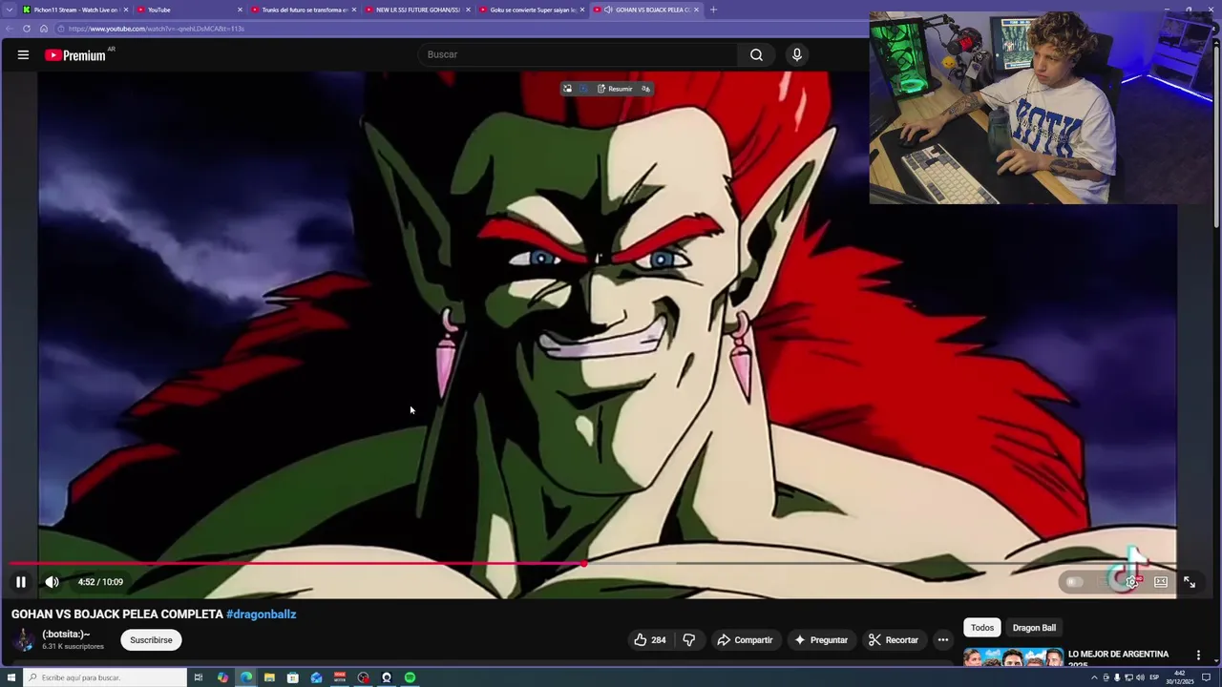Click the microphone tray icon

coord(1117,677)
